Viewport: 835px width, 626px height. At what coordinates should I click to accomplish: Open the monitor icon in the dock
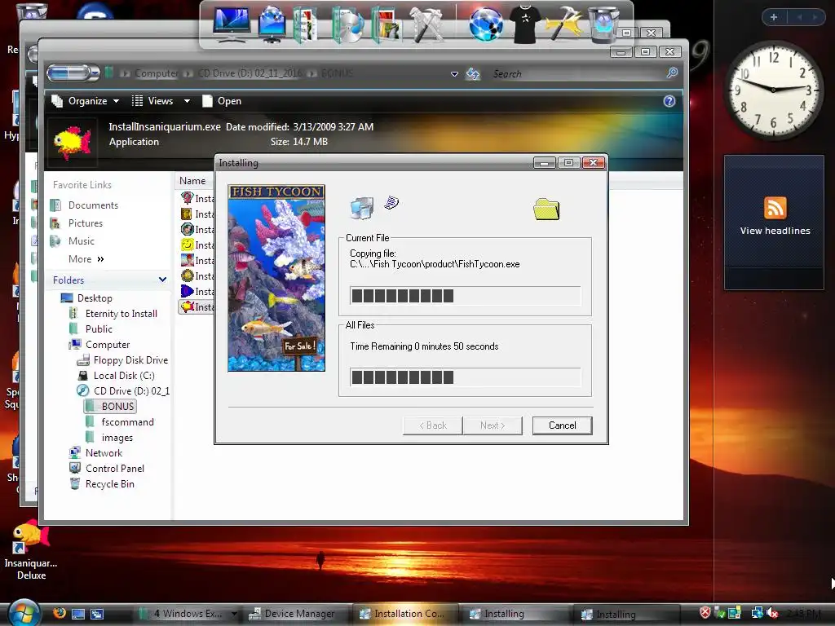coord(231,24)
